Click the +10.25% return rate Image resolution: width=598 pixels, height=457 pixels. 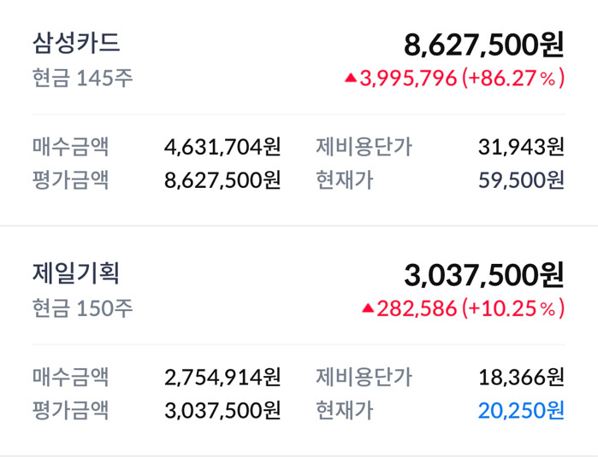coord(513,308)
